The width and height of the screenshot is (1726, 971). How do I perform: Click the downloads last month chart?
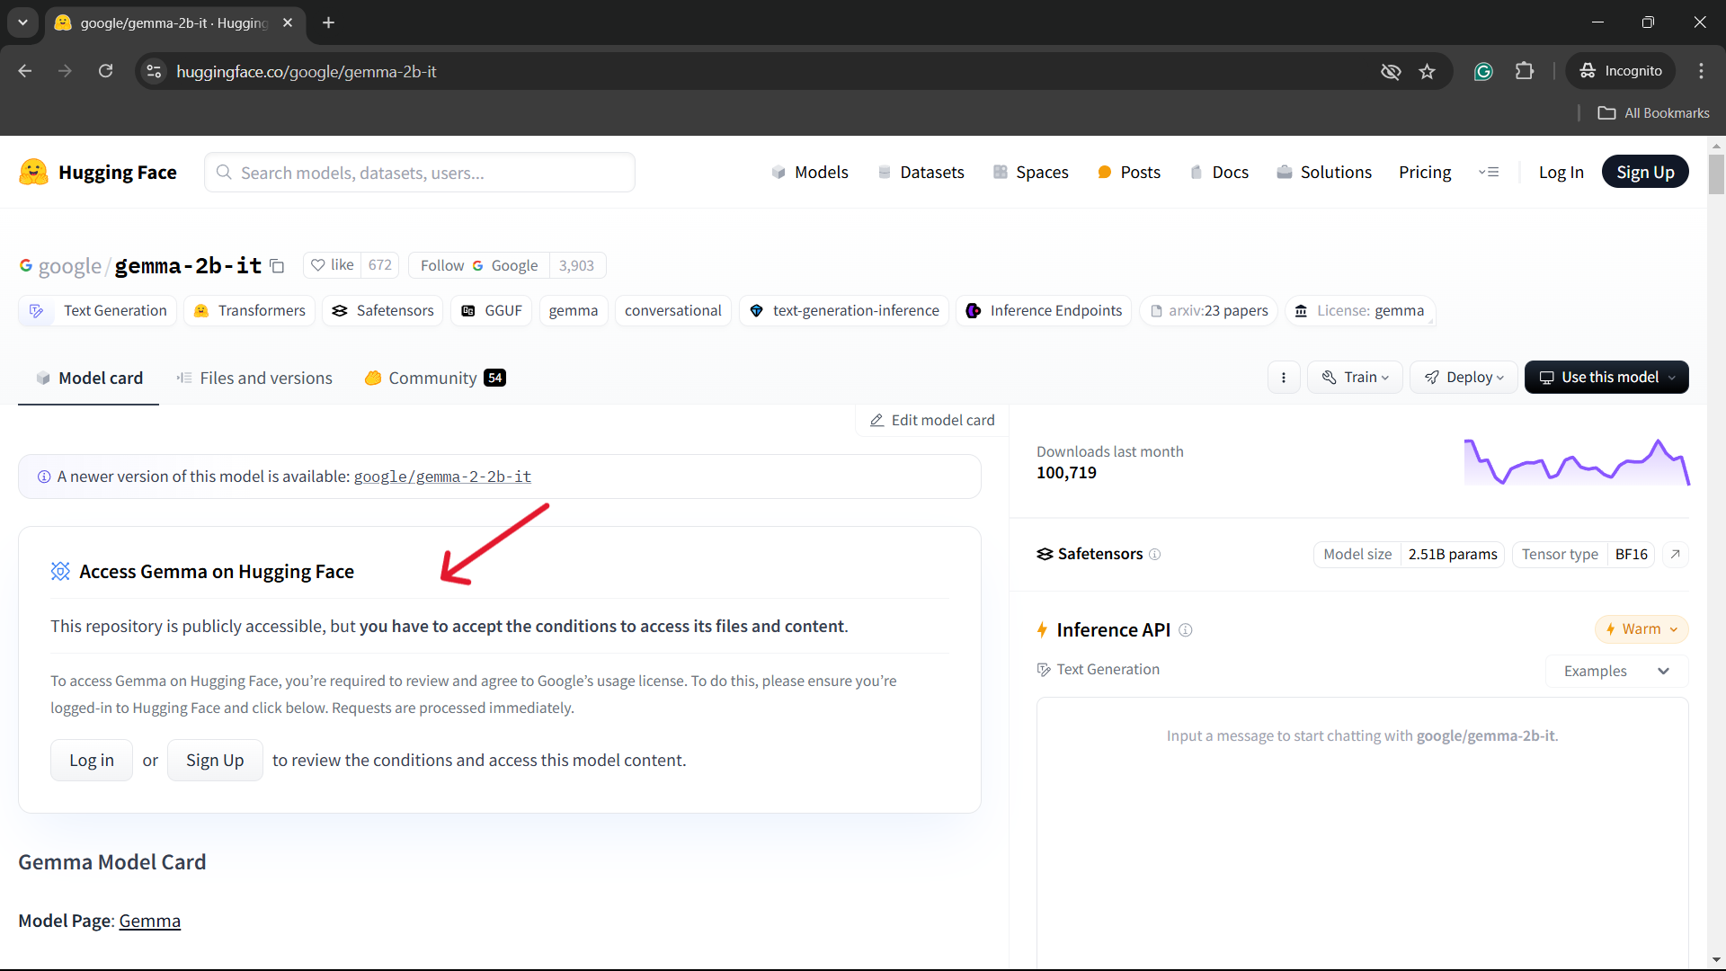pyautogui.click(x=1577, y=461)
